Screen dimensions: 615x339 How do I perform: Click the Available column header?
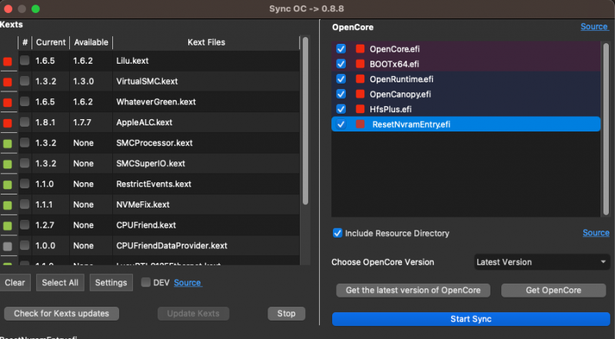click(x=91, y=42)
